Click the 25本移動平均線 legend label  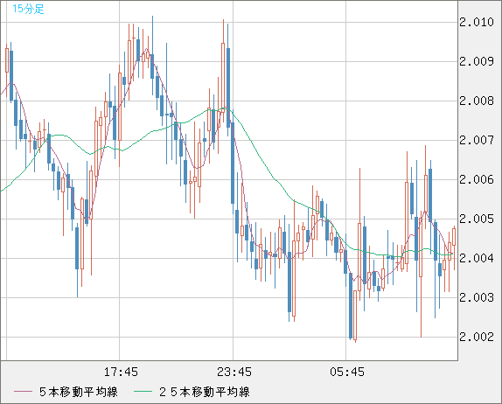[205, 392]
